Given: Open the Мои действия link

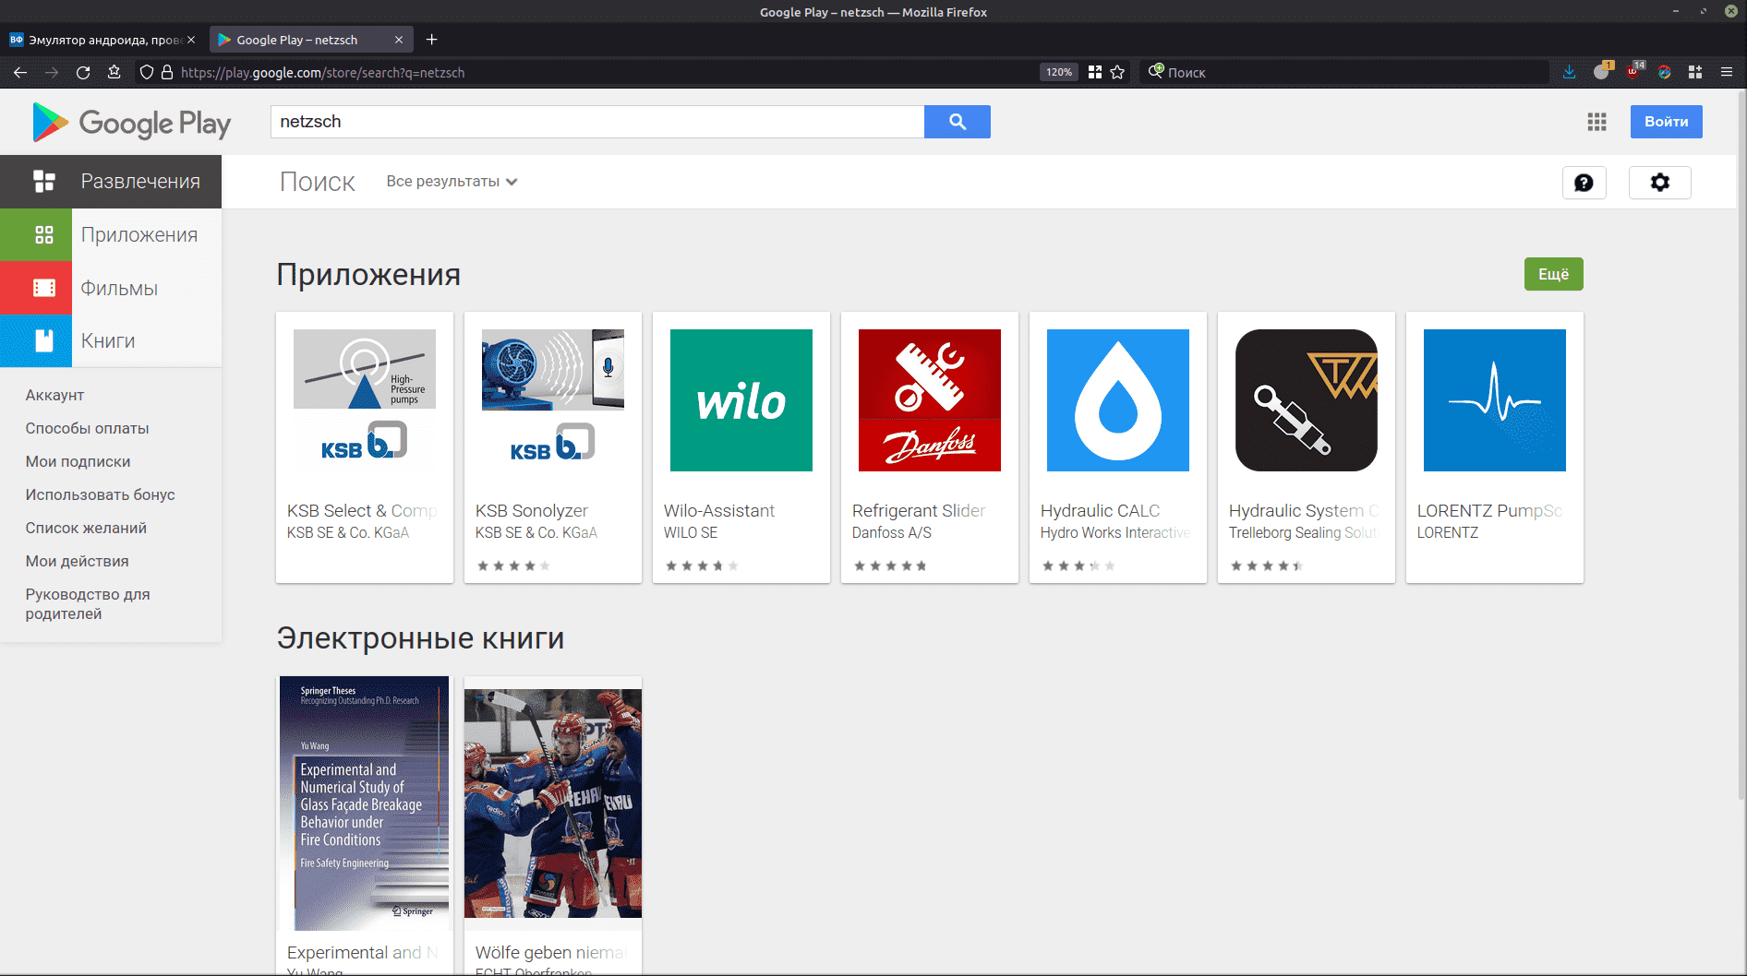Looking at the screenshot, I should point(78,561).
